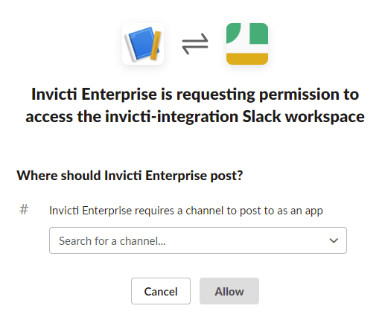Image resolution: width=382 pixels, height=329 pixels.
Task: Click the 'Where should Invicti Enterprise post?' heading
Action: point(130,176)
